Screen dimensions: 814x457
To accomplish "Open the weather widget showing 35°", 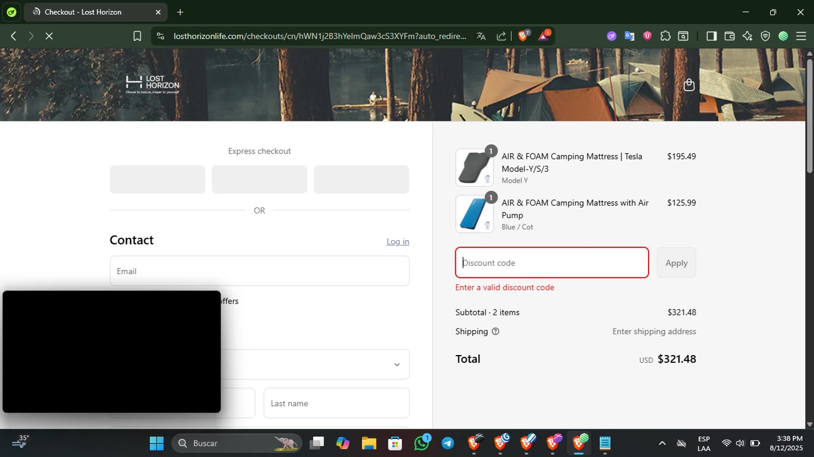I will click(x=21, y=442).
